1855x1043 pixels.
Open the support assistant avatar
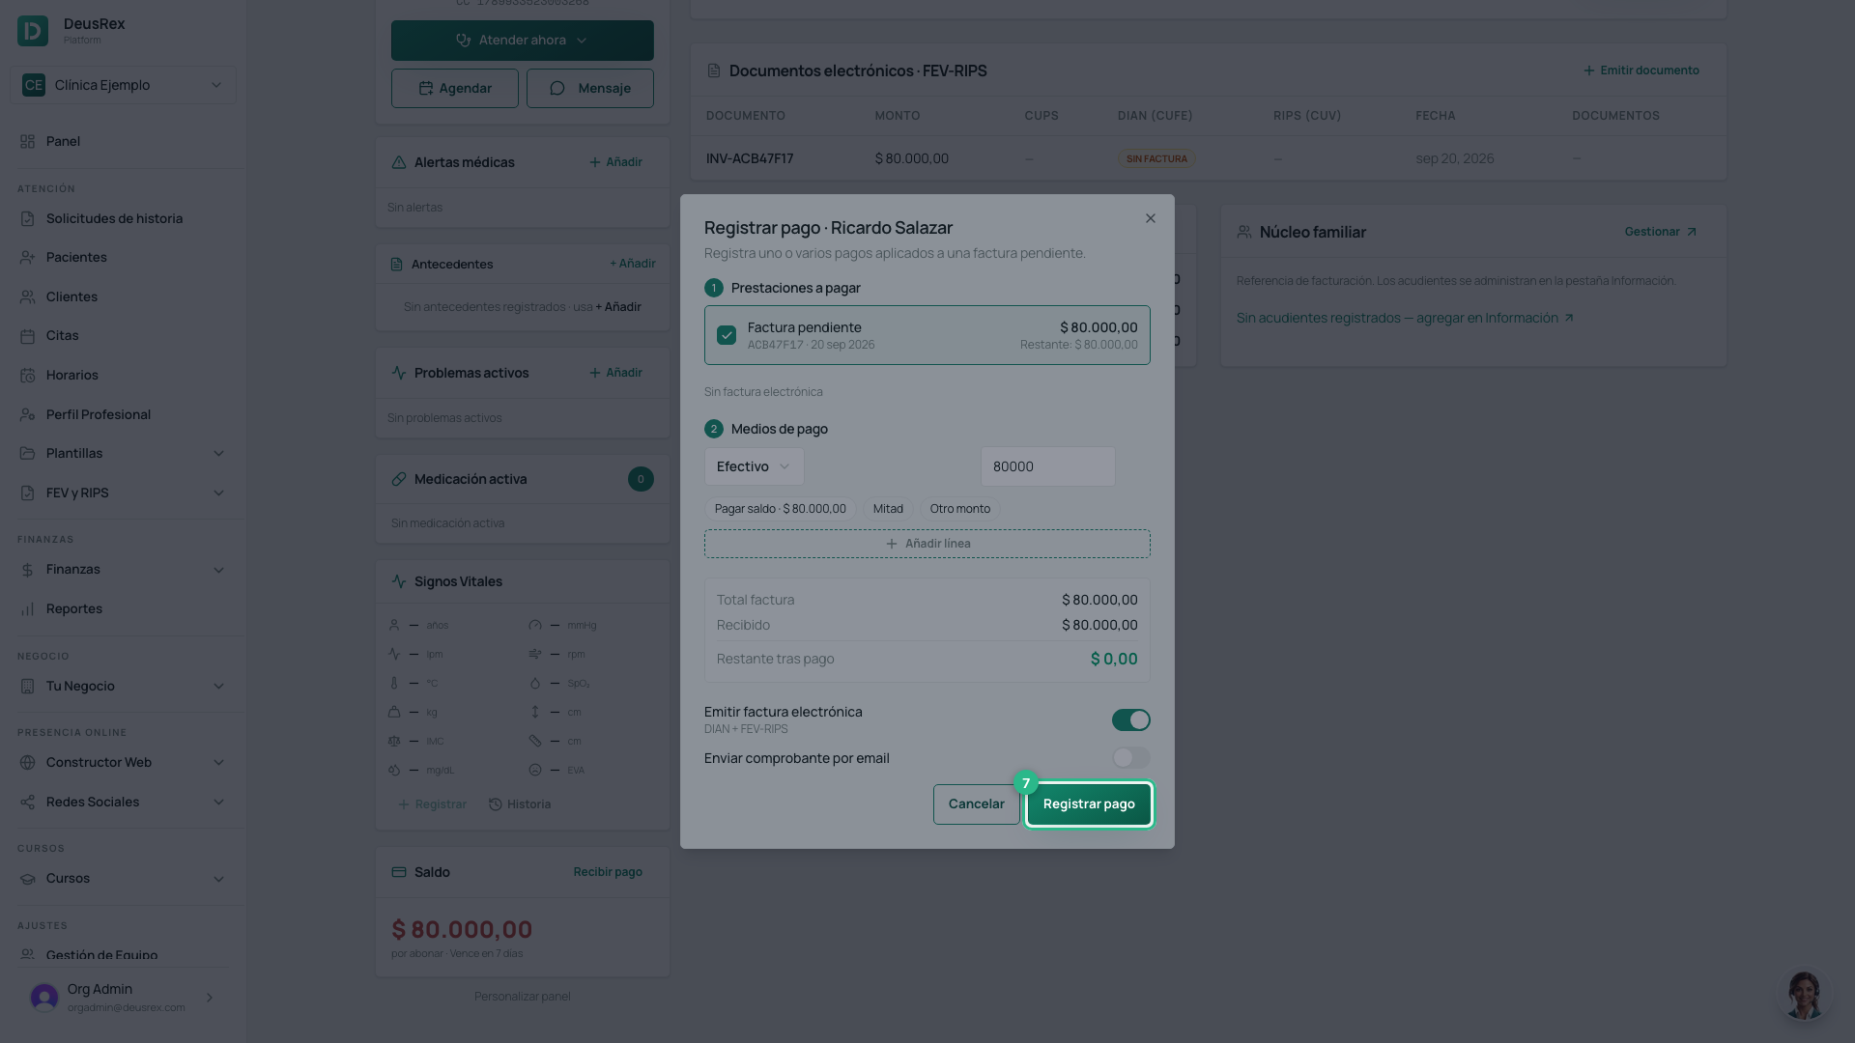point(1804,994)
